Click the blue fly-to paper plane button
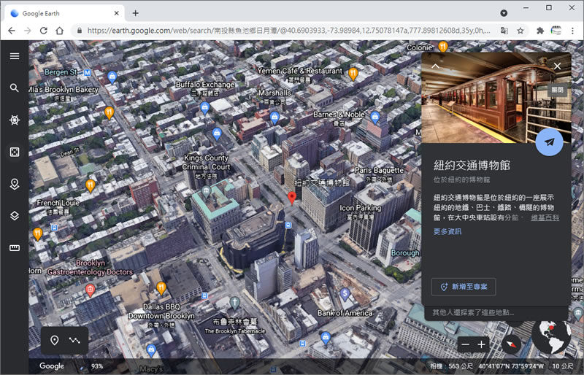The image size is (584, 375). (549, 142)
